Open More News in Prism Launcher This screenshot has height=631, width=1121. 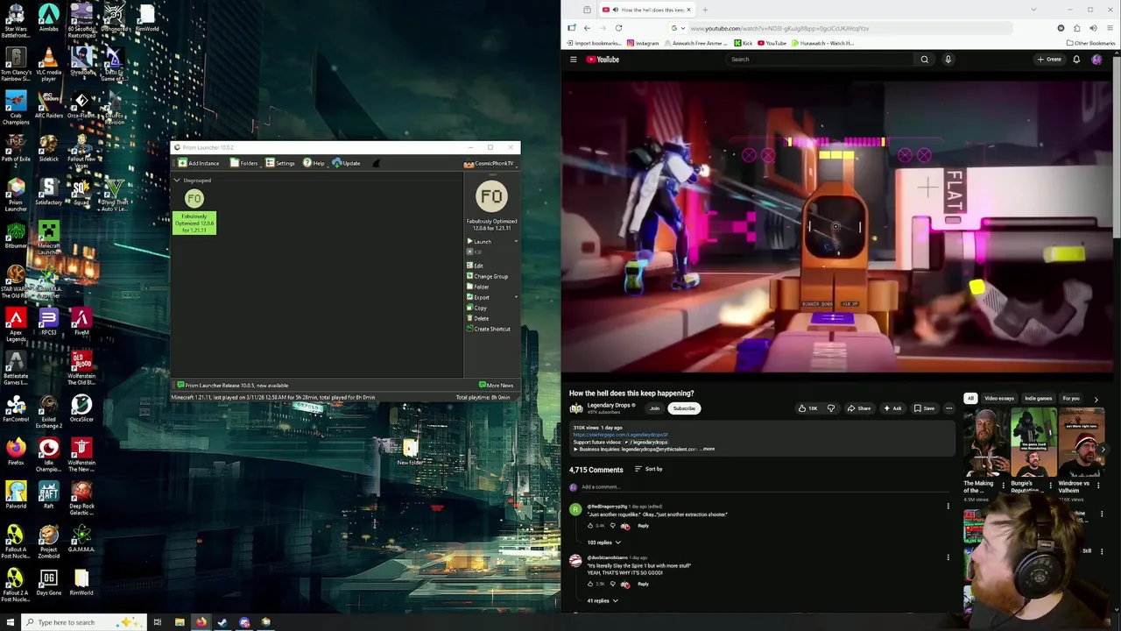pos(497,386)
